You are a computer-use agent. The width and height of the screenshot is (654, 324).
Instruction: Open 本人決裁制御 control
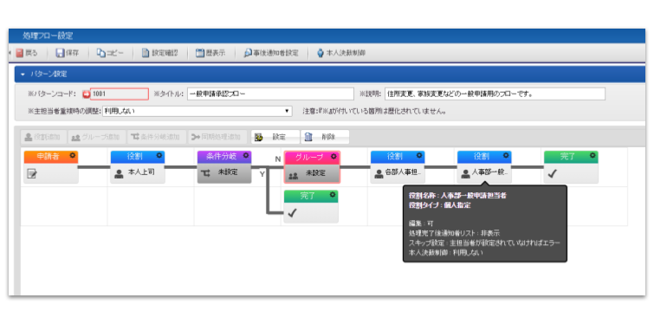coord(341,53)
